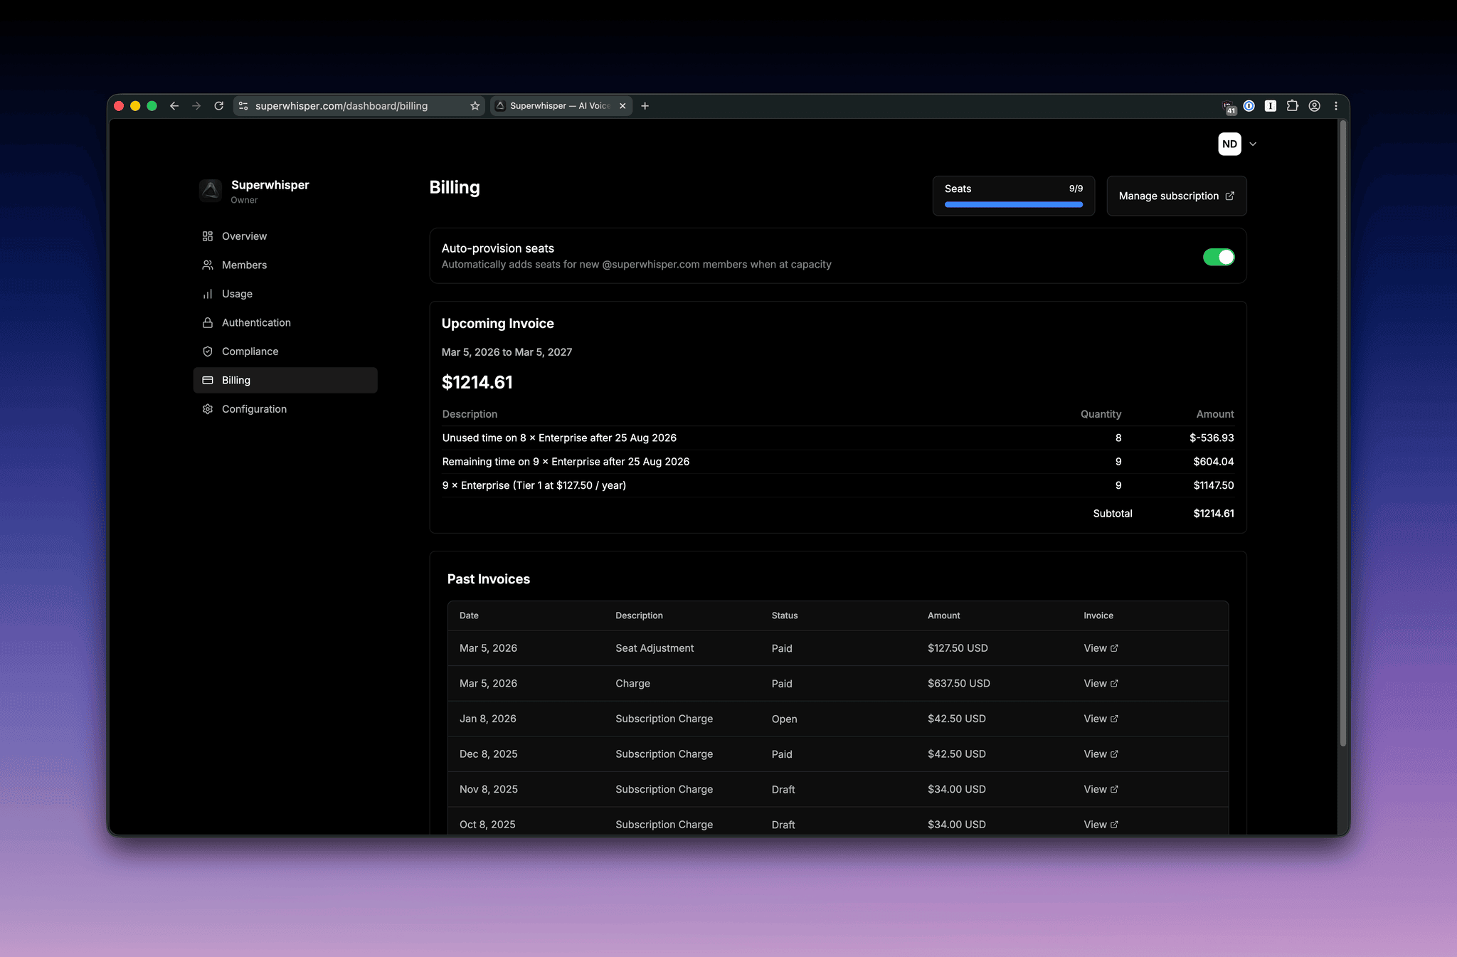This screenshot has width=1457, height=957.
Task: Click the Superwhisper logo in the sidebar
Action: pyautogui.click(x=211, y=190)
